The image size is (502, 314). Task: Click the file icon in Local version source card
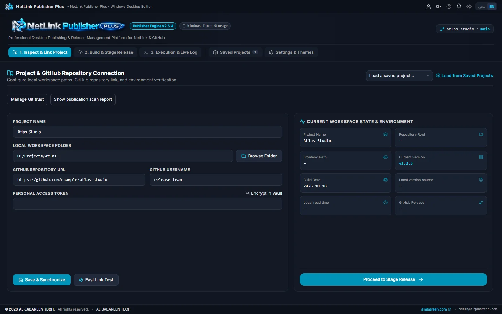(481, 180)
